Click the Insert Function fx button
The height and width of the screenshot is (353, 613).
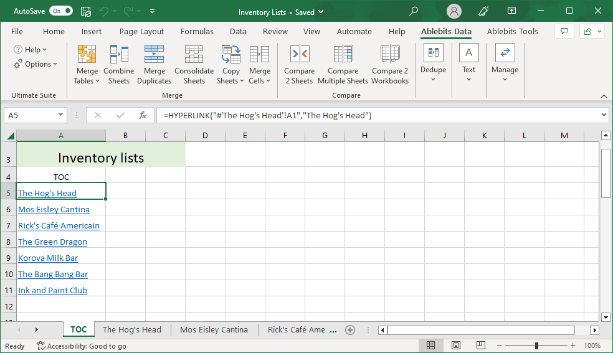143,115
